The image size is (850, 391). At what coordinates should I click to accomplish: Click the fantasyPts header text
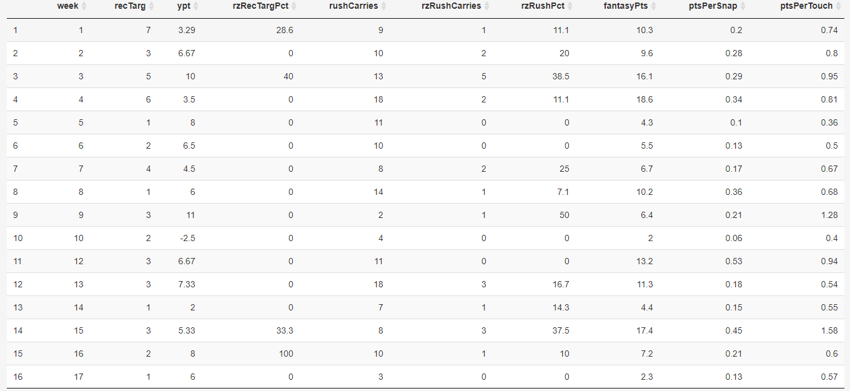(x=626, y=6)
